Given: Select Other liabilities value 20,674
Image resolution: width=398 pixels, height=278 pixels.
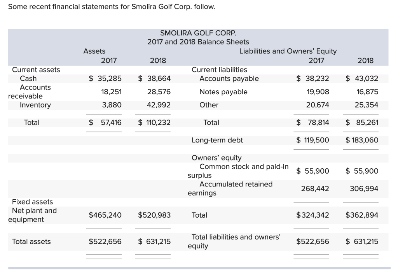Looking at the screenshot, I should point(318,105).
